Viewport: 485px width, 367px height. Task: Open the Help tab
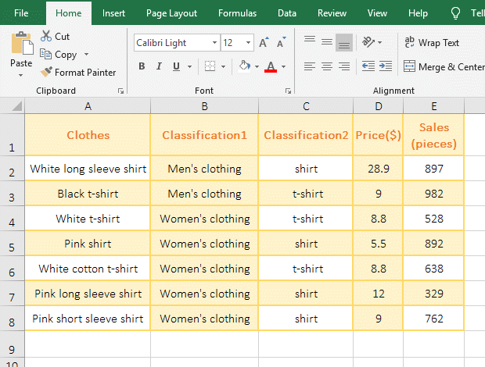(418, 13)
